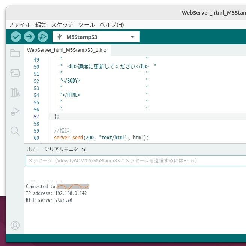Click the Connected to output line
246x246 pixels.
(57, 186)
